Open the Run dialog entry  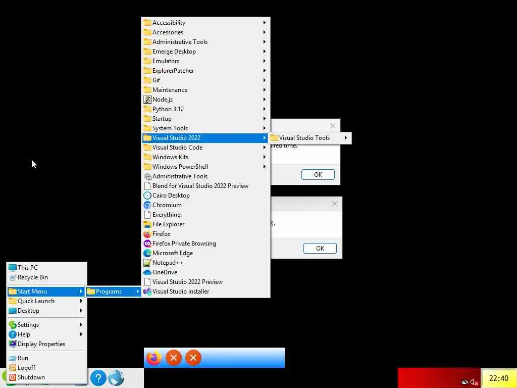[47, 358]
